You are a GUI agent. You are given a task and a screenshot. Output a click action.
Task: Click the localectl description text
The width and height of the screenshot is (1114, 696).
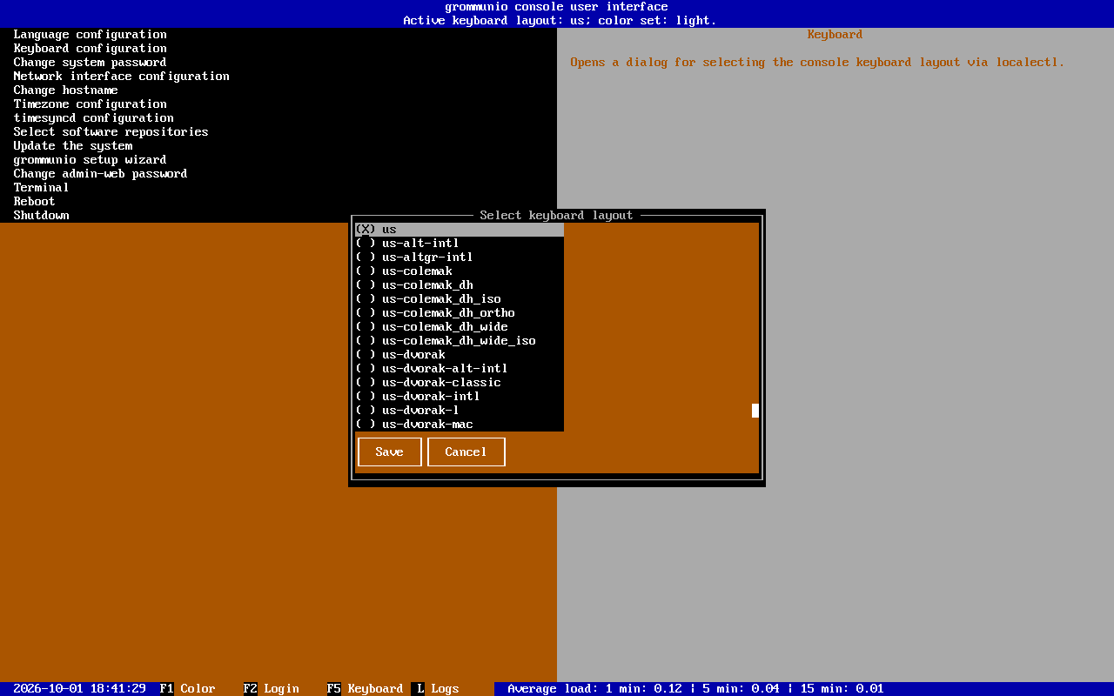(818, 63)
